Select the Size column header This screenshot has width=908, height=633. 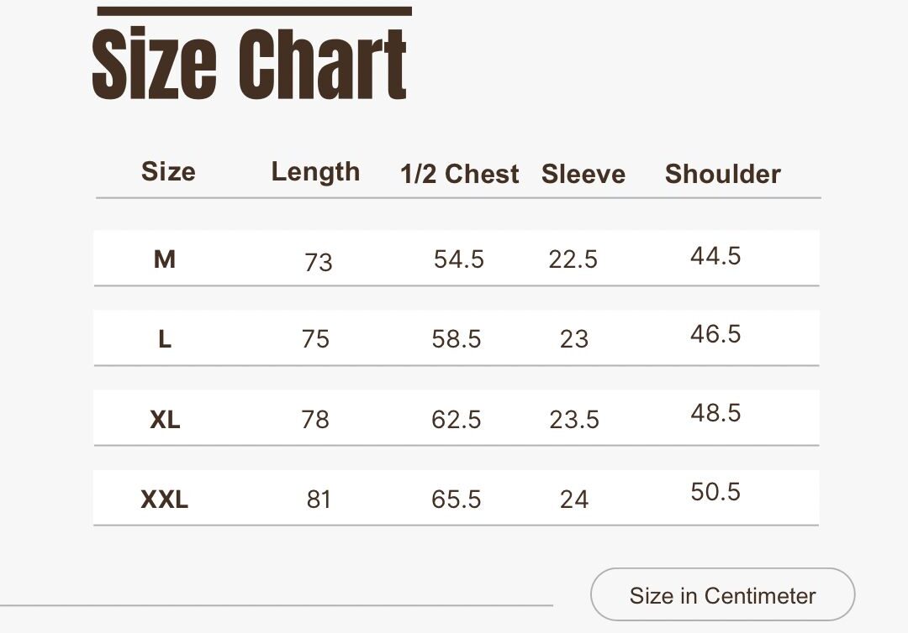click(168, 172)
